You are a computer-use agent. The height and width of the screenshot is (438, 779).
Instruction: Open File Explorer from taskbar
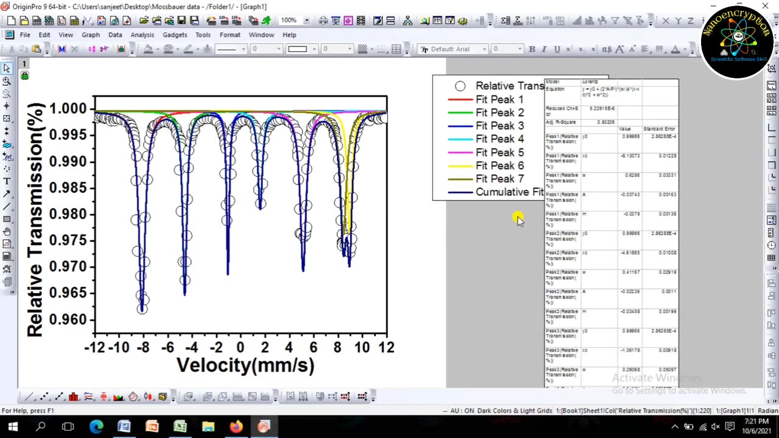pos(208,426)
